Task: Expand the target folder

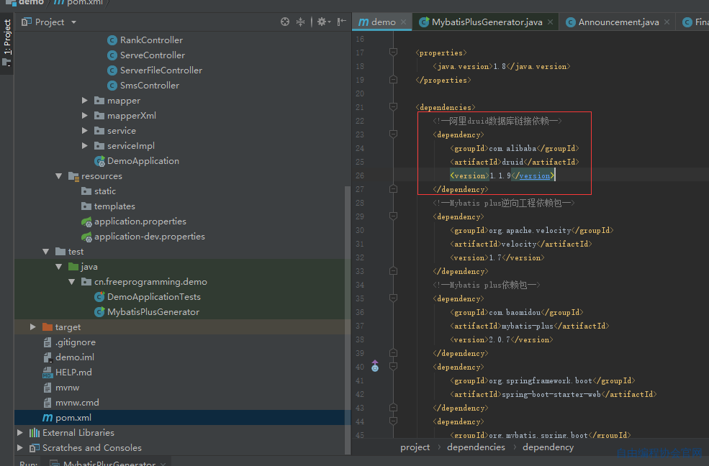Action: coord(32,327)
